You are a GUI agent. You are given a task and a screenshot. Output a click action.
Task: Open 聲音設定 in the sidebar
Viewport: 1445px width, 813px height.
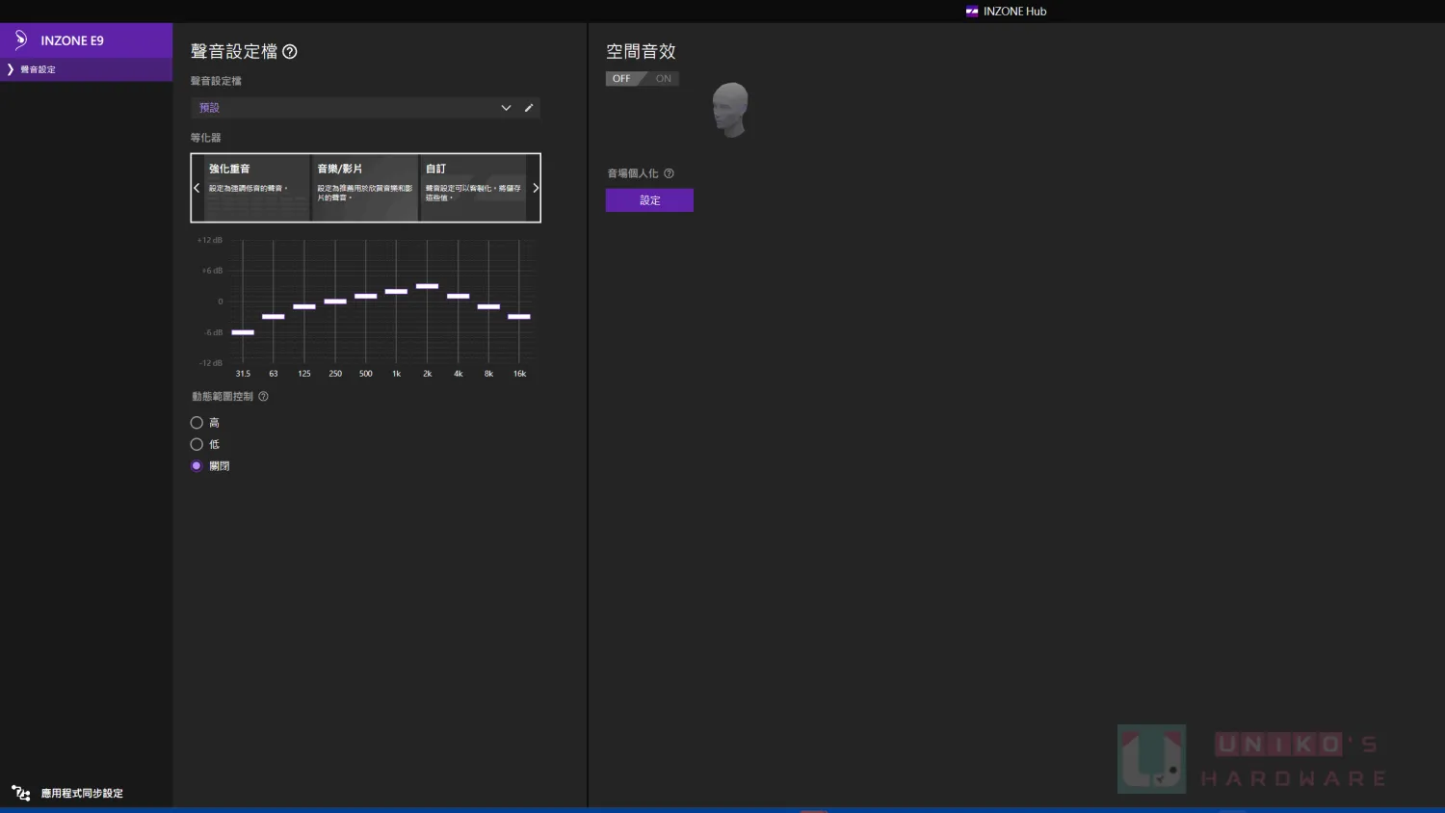click(39, 69)
